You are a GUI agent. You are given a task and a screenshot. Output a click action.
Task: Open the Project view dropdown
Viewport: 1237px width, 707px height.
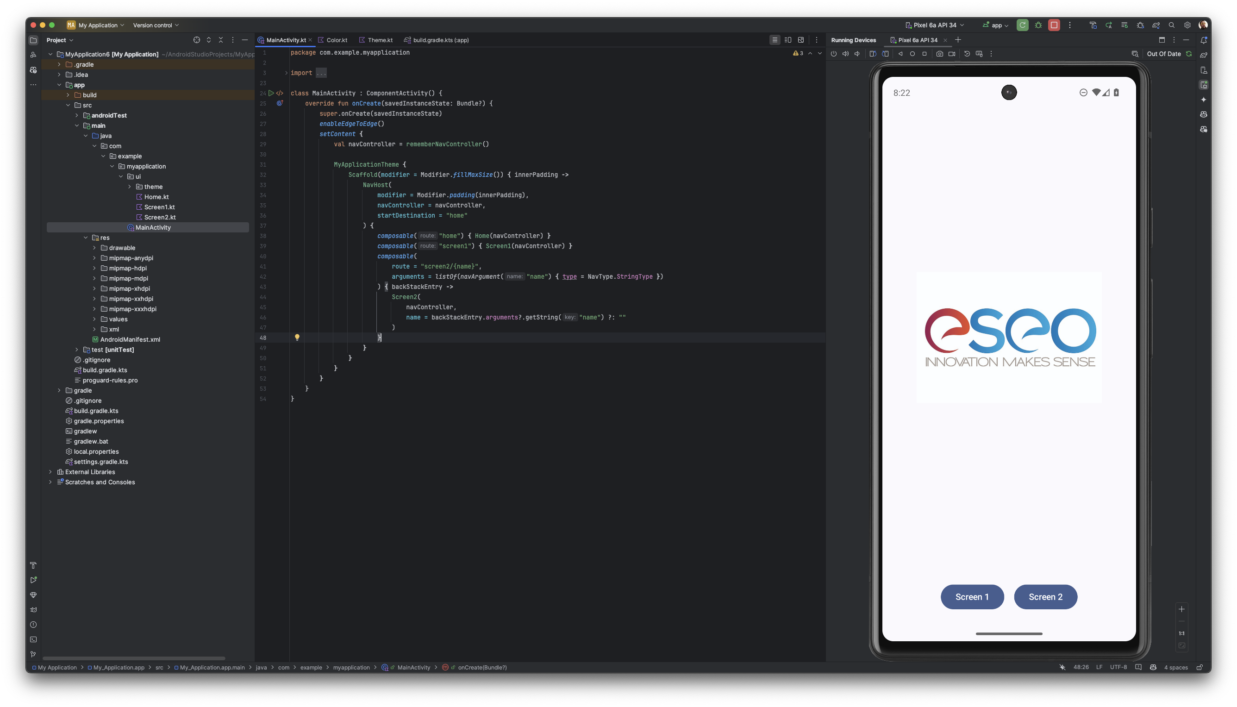tap(60, 40)
